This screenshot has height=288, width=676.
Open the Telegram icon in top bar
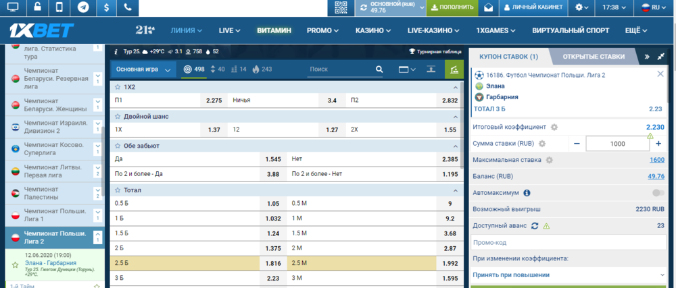click(x=84, y=7)
